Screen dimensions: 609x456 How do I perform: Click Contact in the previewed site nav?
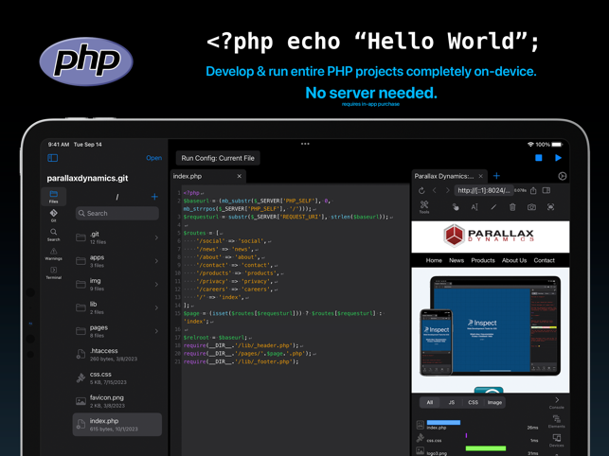tap(545, 260)
